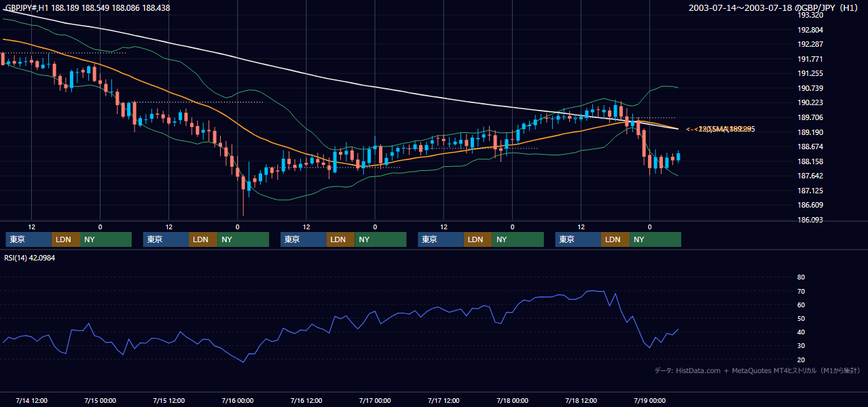Click the 190.223 price axis label
Viewport: 868px width, 407px height.
(810, 102)
